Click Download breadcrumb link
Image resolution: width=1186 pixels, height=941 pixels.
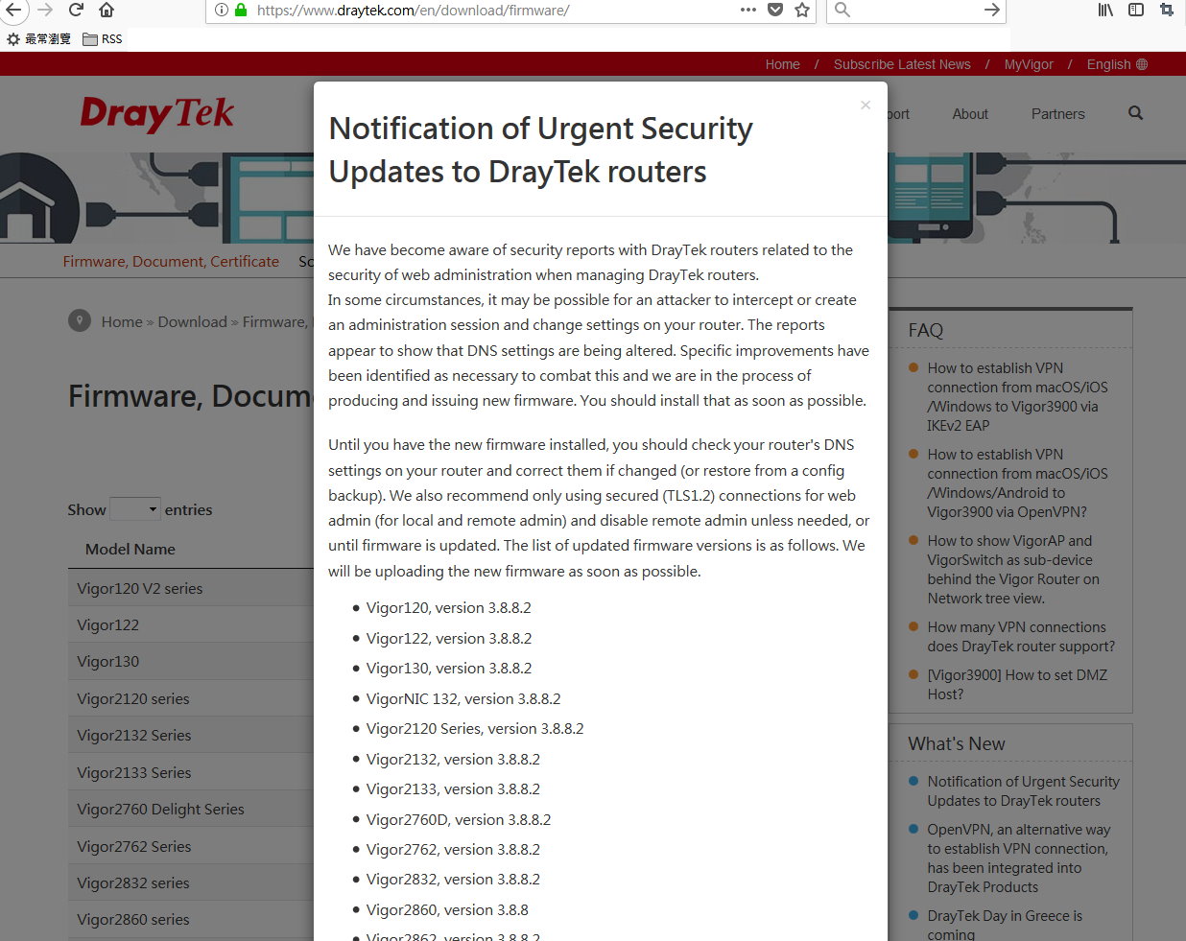[192, 321]
